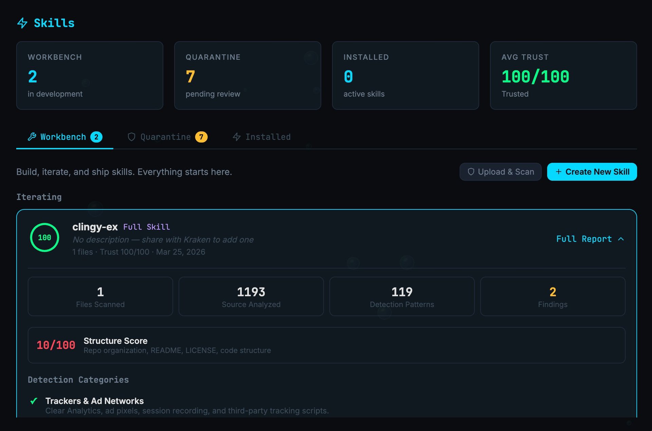Click the plus icon in Create New Skill
The image size is (652, 431).
[x=558, y=172]
